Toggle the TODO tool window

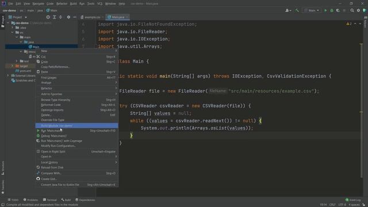13,200
